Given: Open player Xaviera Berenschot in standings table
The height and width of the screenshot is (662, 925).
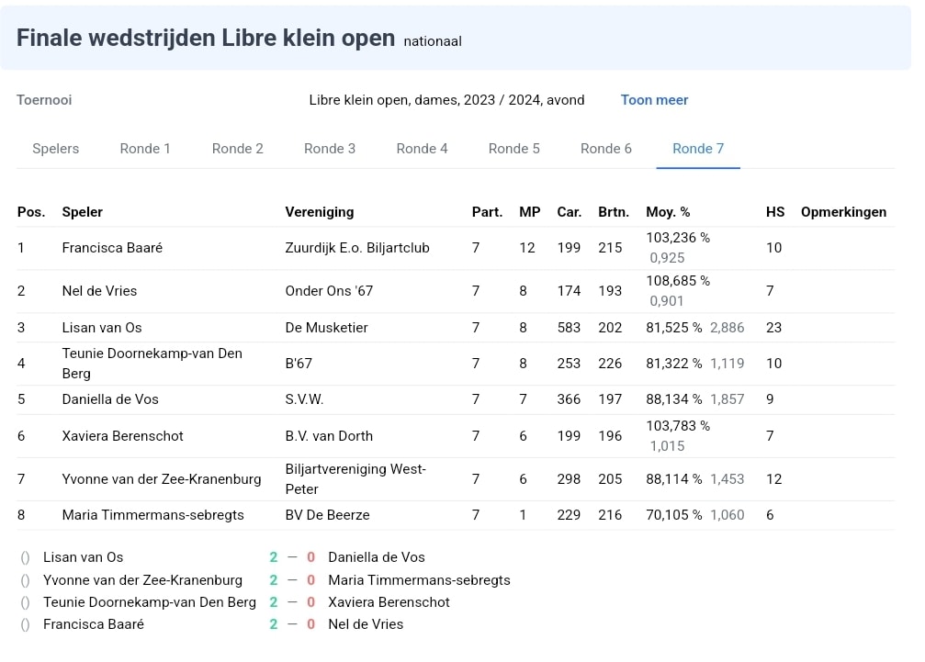Looking at the screenshot, I should point(123,436).
